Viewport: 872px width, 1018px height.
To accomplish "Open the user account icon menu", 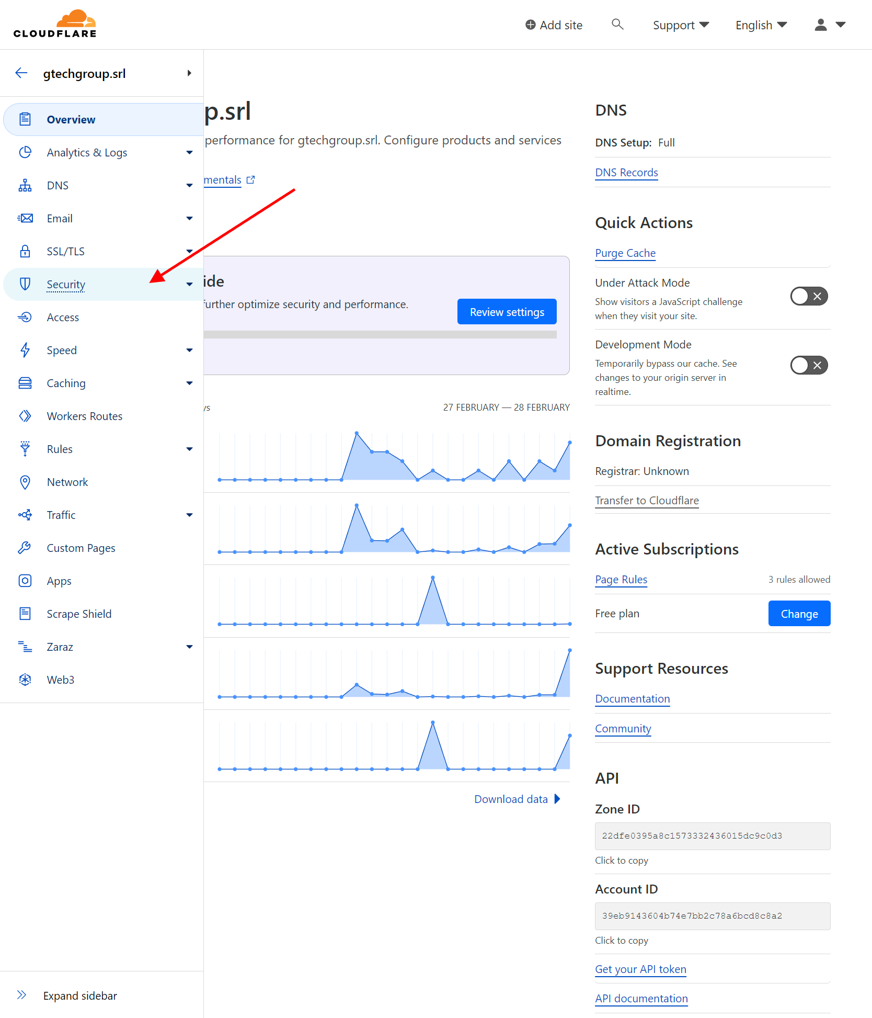I will pyautogui.click(x=829, y=25).
